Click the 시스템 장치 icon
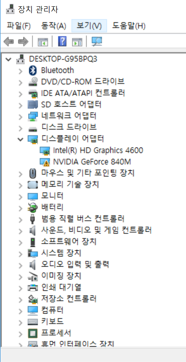The height and width of the screenshot is (362, 186). tap(33, 253)
